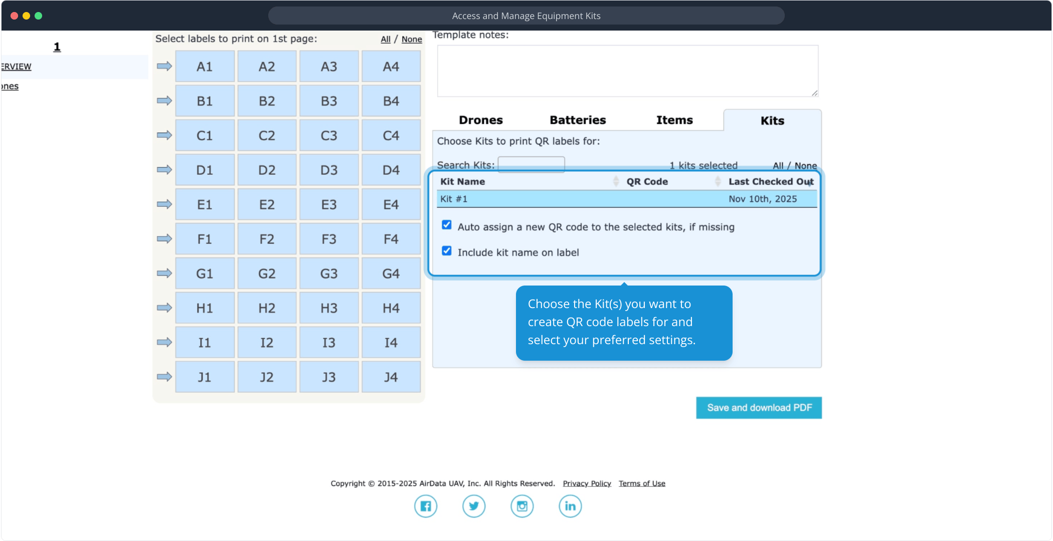Image resolution: width=1053 pixels, height=541 pixels.
Task: Click the row A arrow icon
Action: 164,66
